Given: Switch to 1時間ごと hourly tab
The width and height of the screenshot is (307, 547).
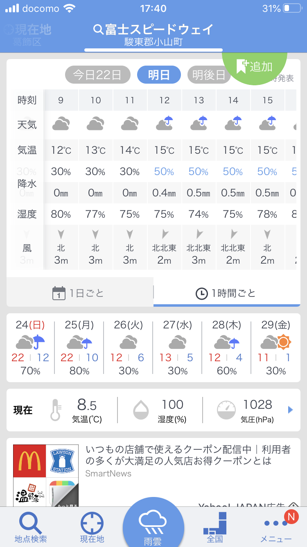Looking at the screenshot, I should tap(226, 293).
